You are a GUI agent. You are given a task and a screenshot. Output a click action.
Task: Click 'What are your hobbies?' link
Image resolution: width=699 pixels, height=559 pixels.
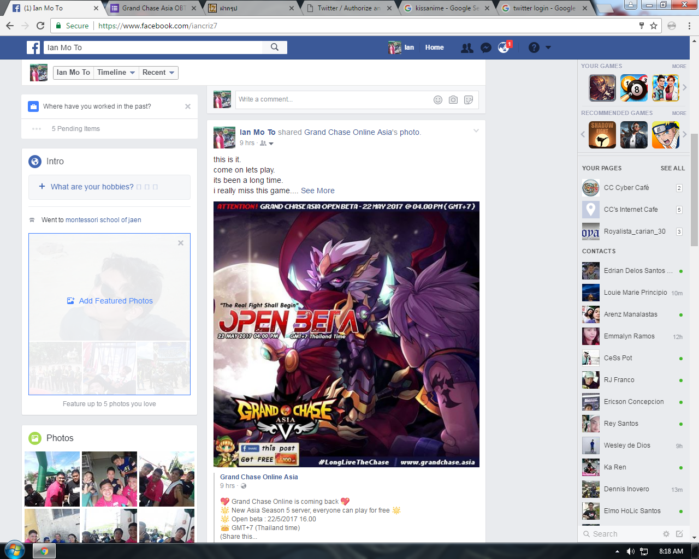92,187
